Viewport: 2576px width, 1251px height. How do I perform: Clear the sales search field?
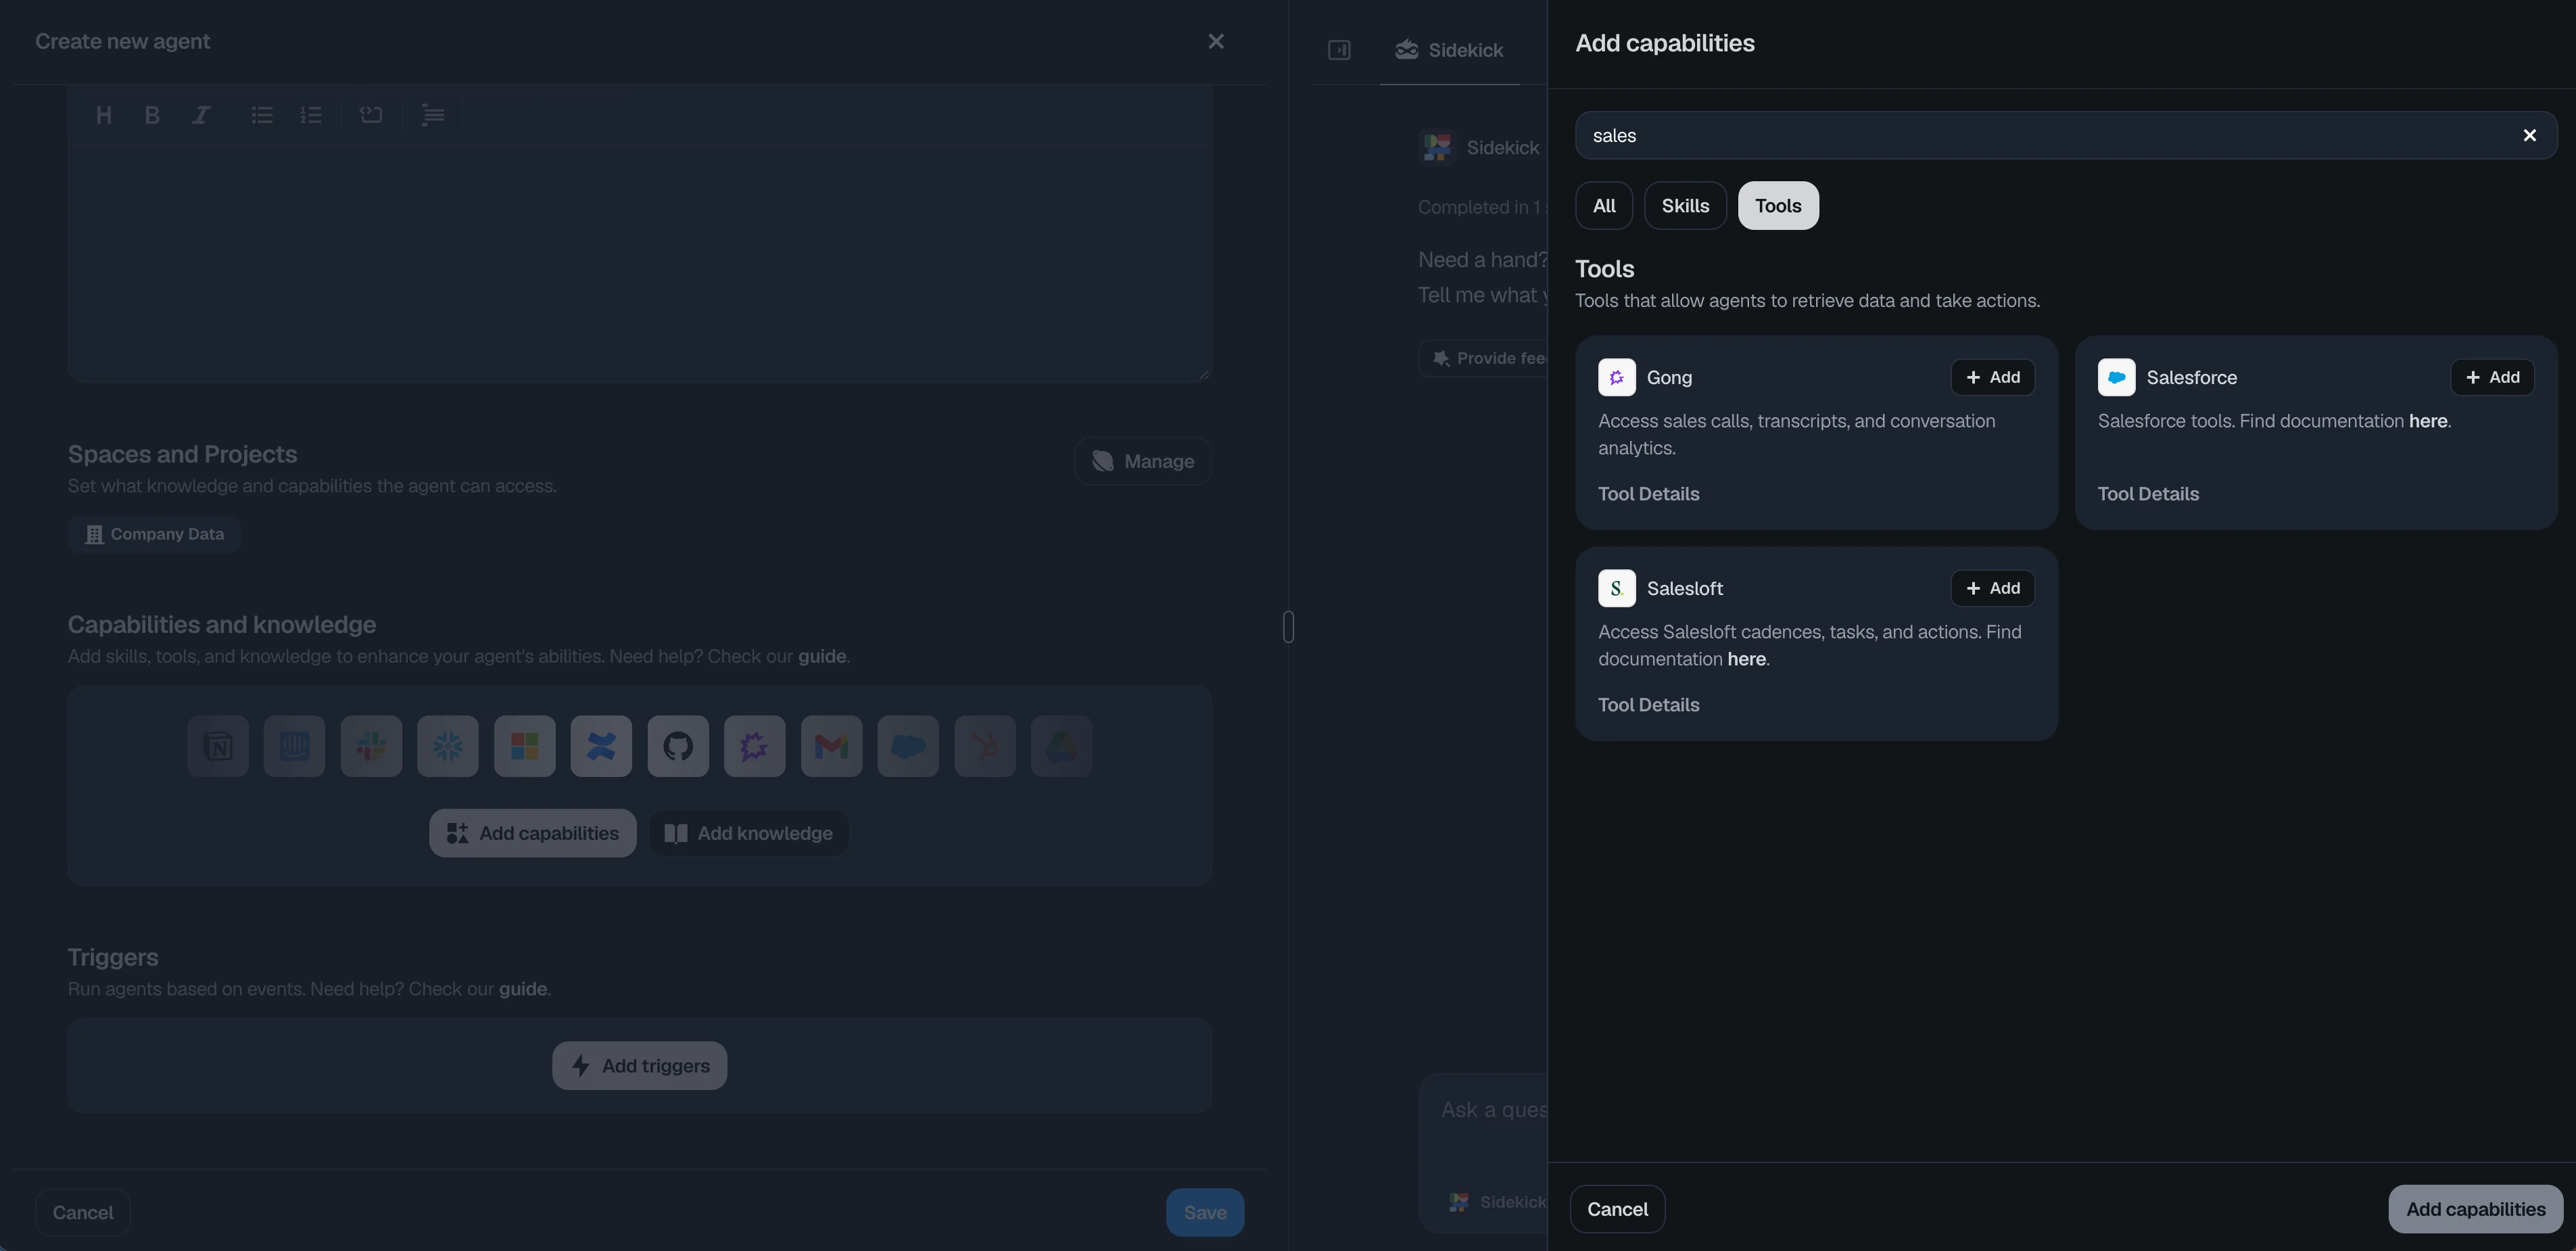pyautogui.click(x=2530, y=135)
